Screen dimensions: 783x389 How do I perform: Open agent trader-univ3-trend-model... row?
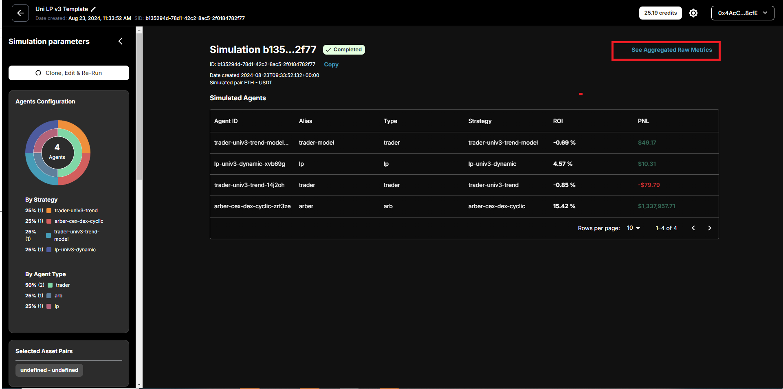click(464, 143)
